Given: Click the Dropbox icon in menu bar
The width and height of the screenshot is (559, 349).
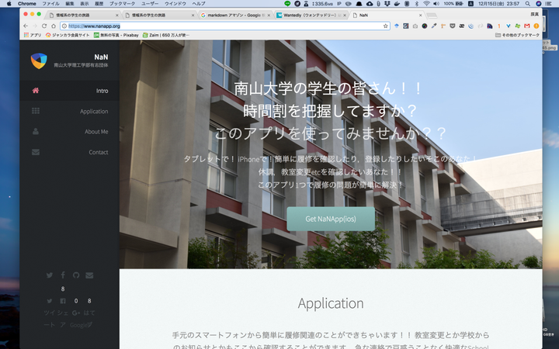Looking at the screenshot, I should tap(387, 4).
